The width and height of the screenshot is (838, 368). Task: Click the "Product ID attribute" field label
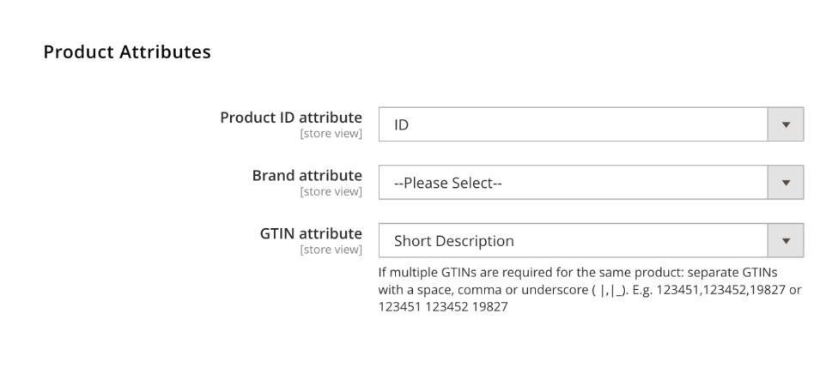coord(291,118)
